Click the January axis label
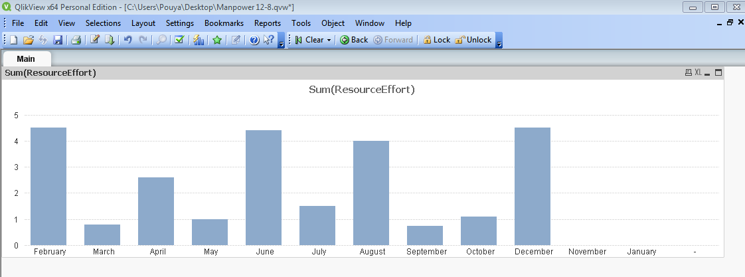The image size is (745, 277). [x=641, y=251]
